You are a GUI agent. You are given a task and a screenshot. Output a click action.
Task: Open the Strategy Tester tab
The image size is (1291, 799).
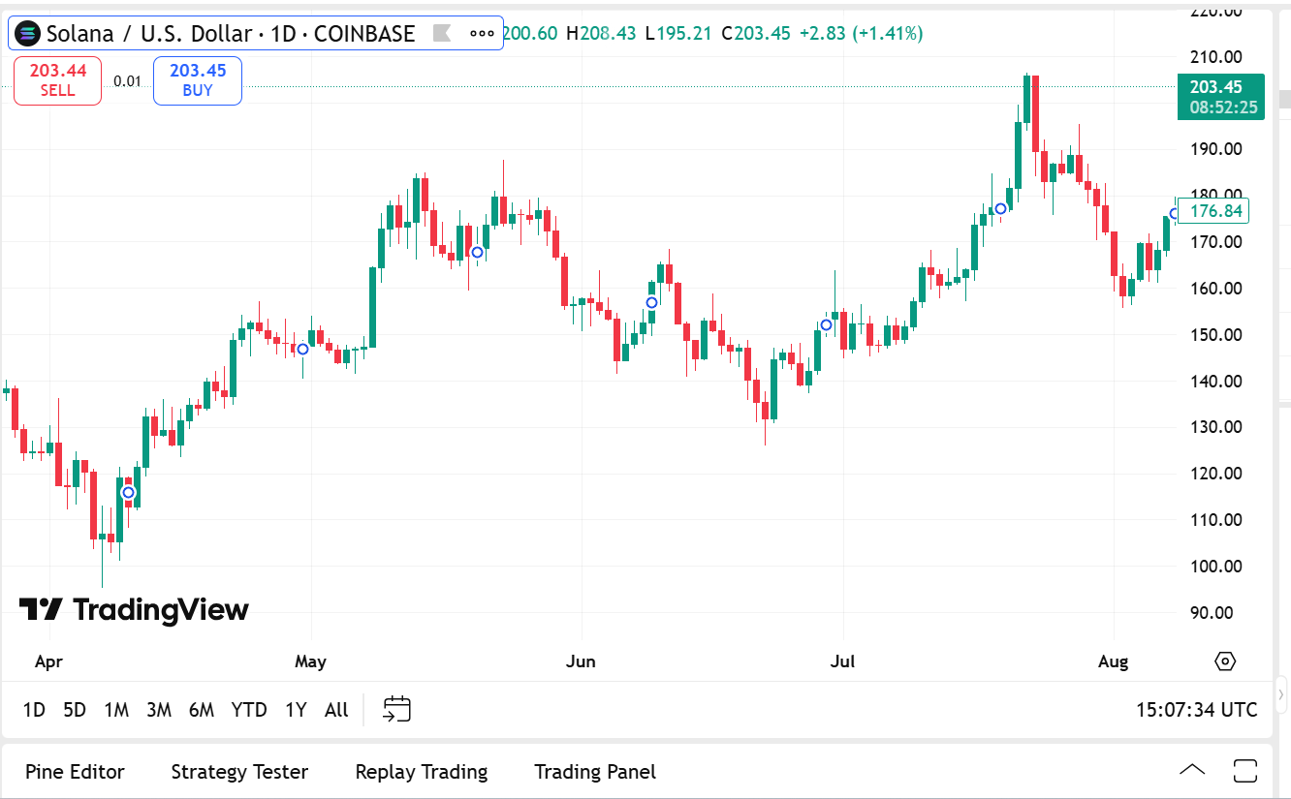pos(239,772)
